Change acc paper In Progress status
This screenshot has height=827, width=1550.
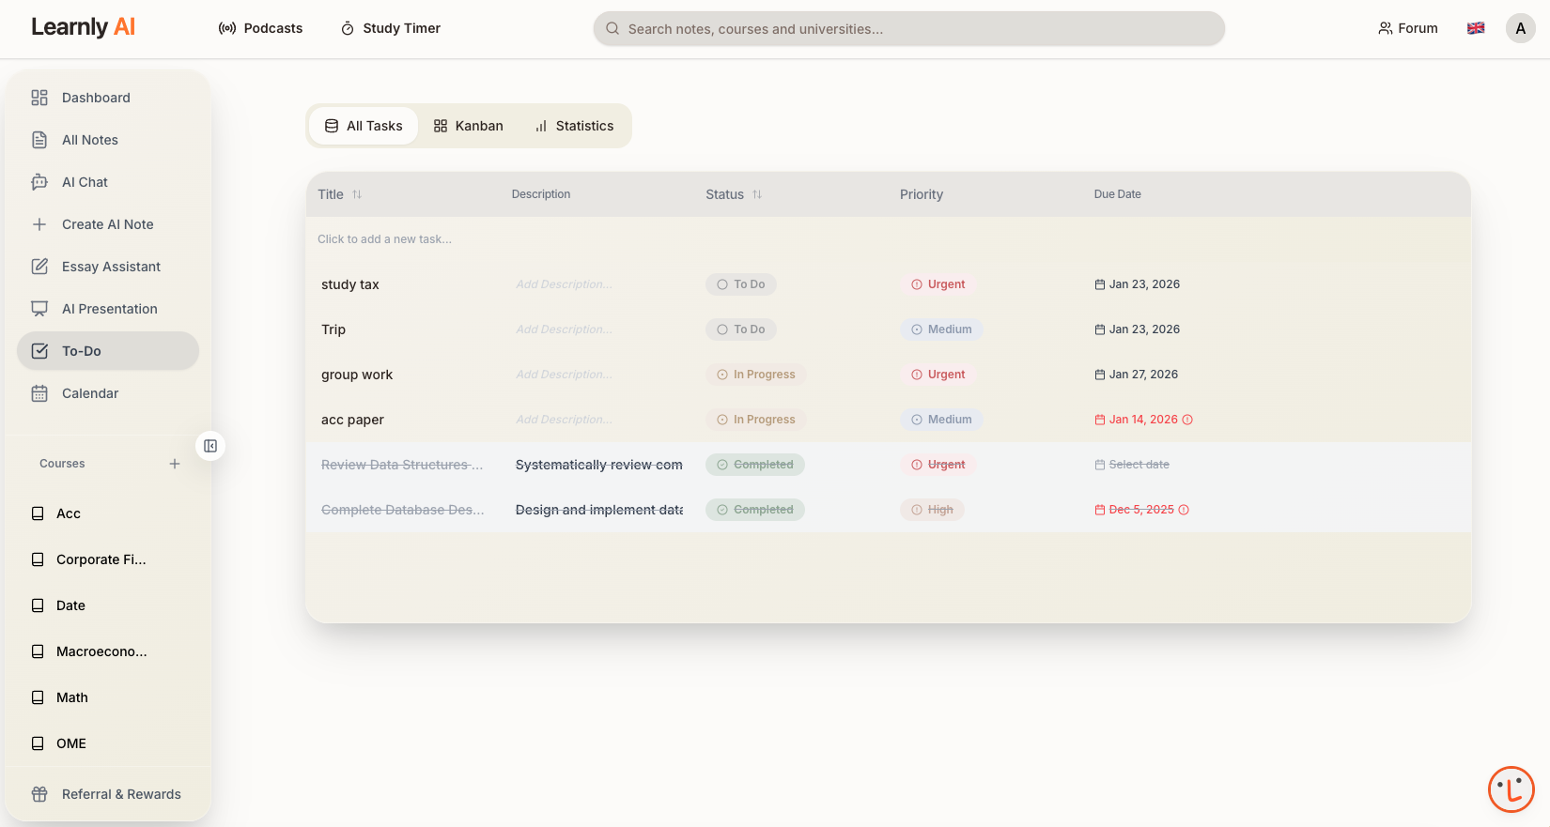pos(756,420)
